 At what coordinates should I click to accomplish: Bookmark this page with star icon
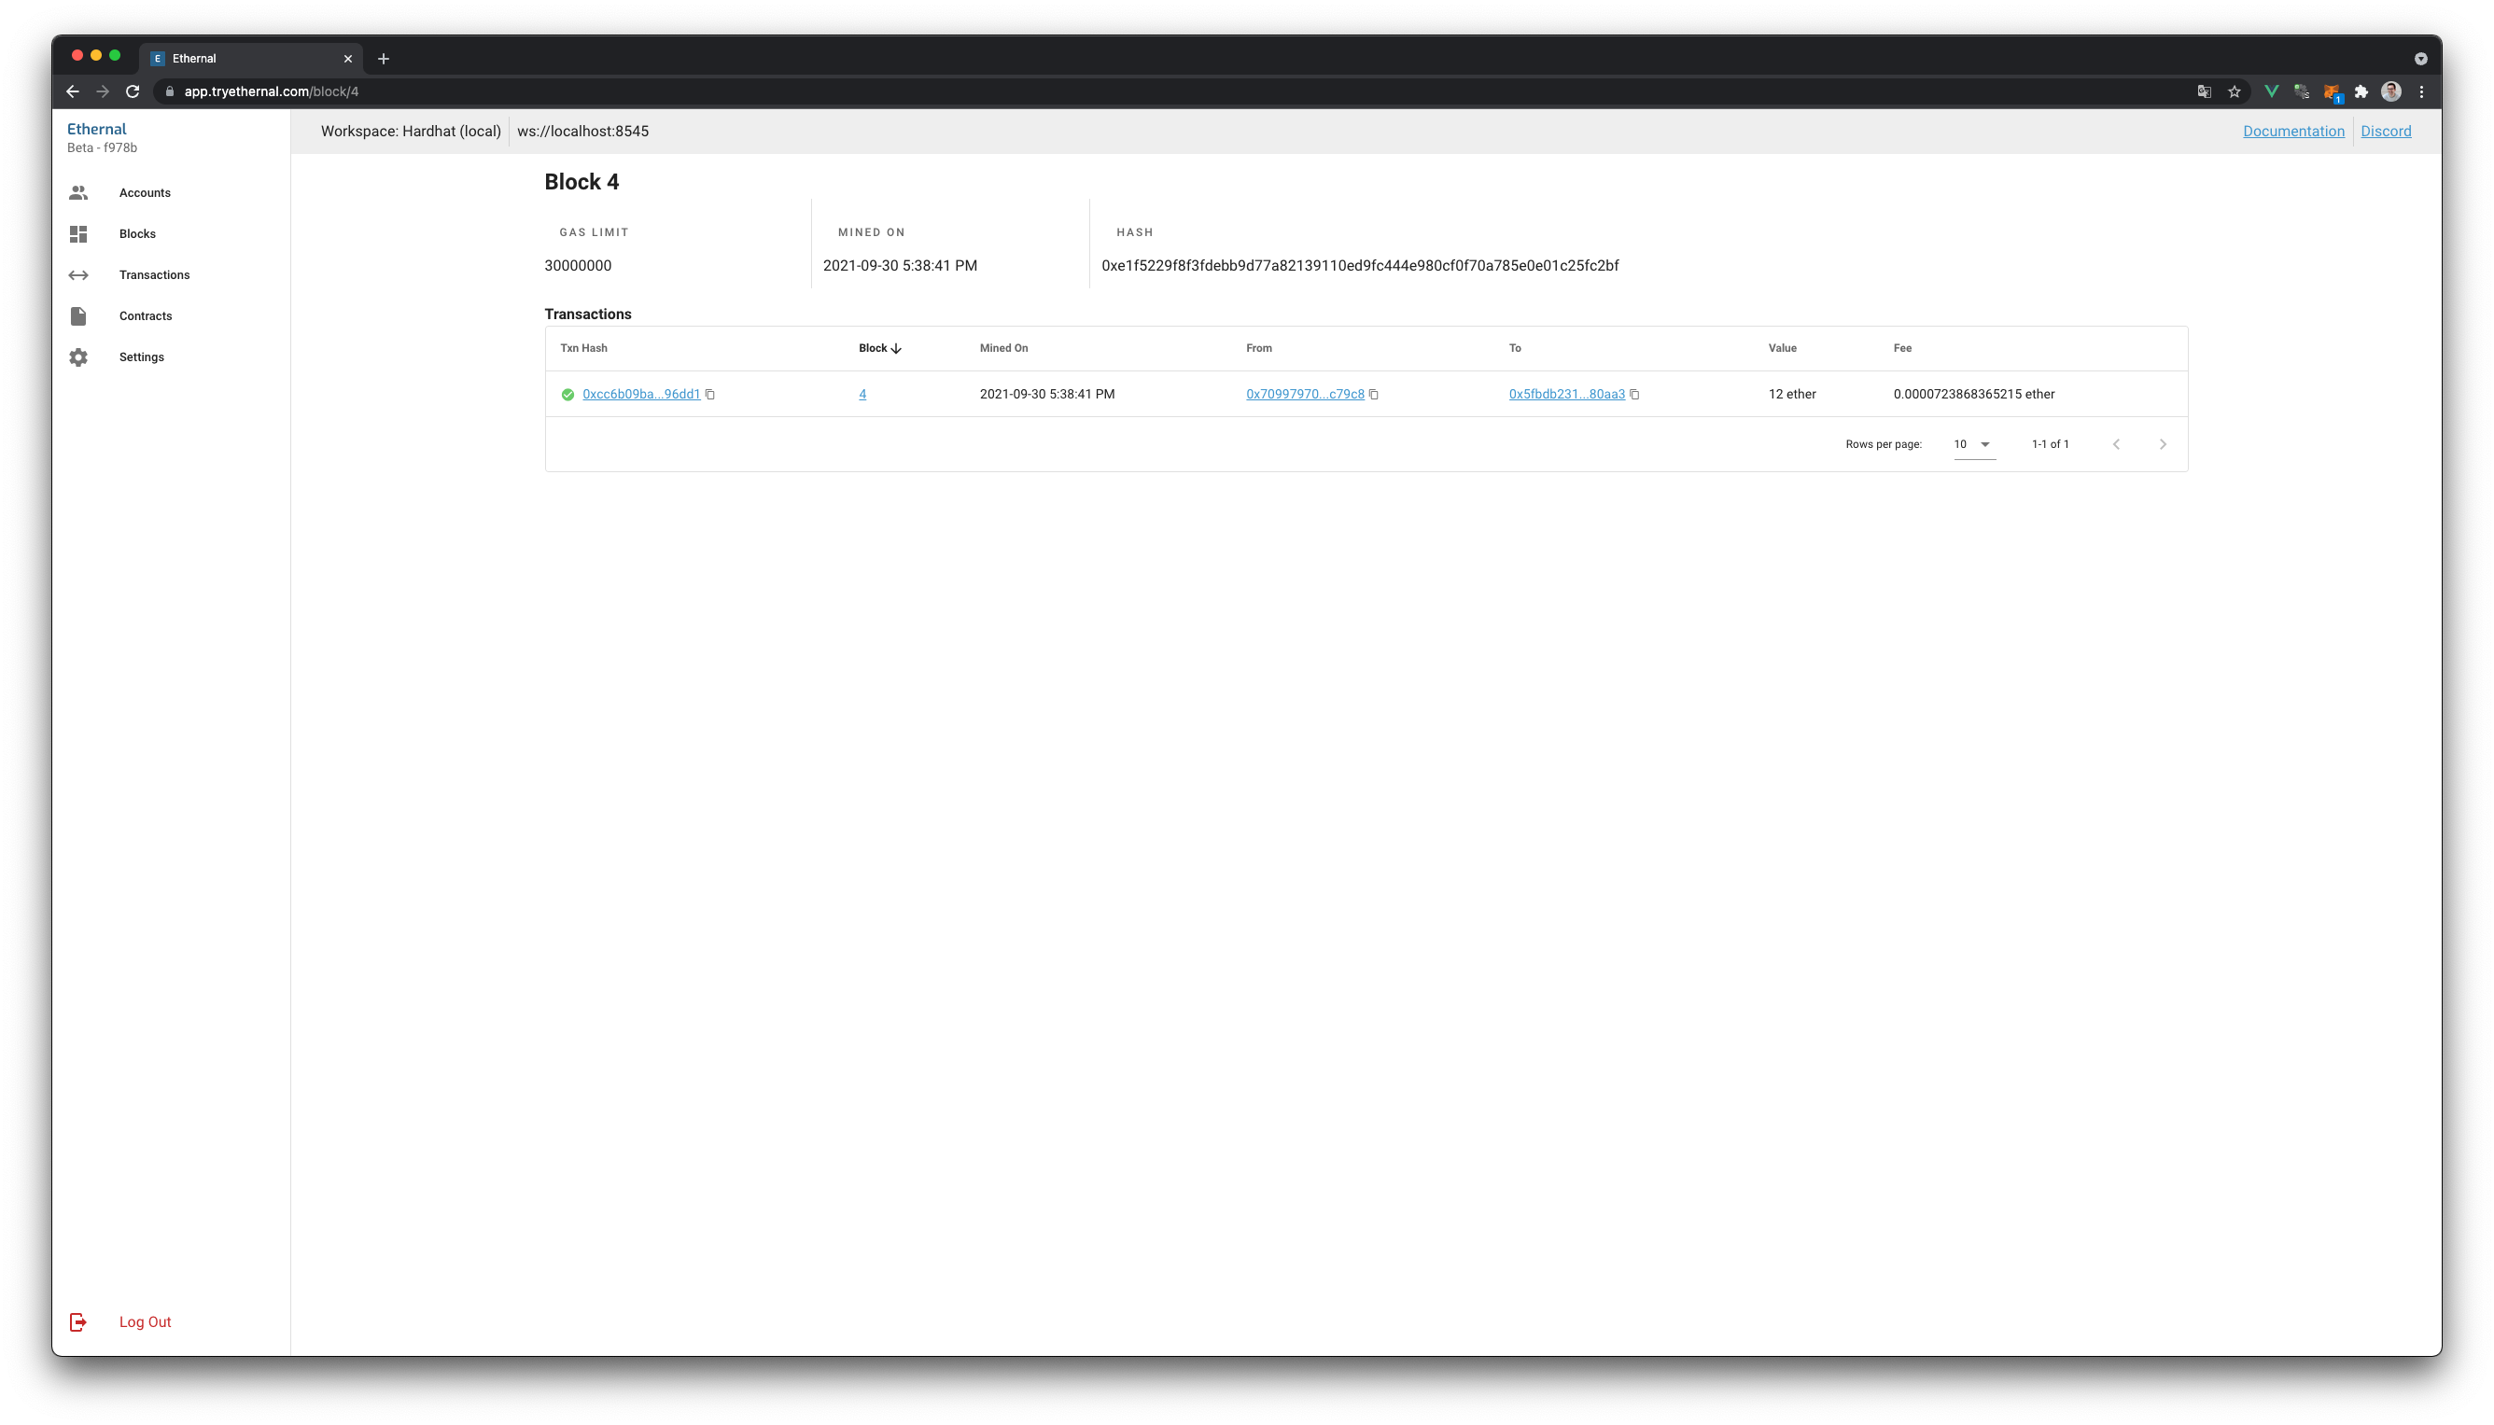pyautogui.click(x=2235, y=92)
